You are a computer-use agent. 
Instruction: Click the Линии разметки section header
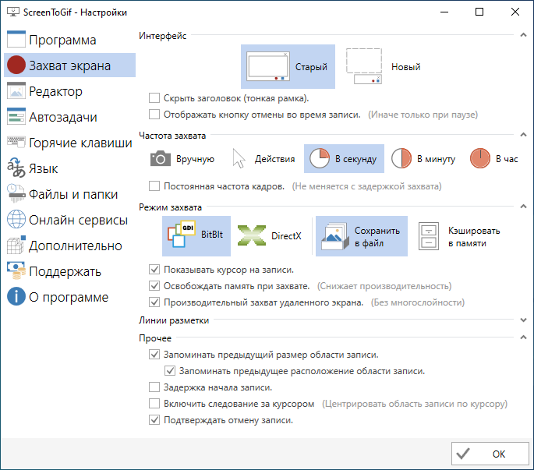tap(174, 320)
